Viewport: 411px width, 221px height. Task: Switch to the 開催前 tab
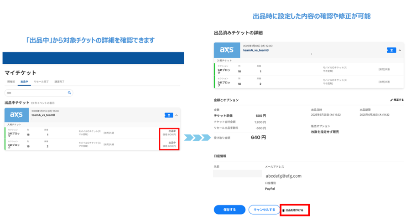point(10,81)
